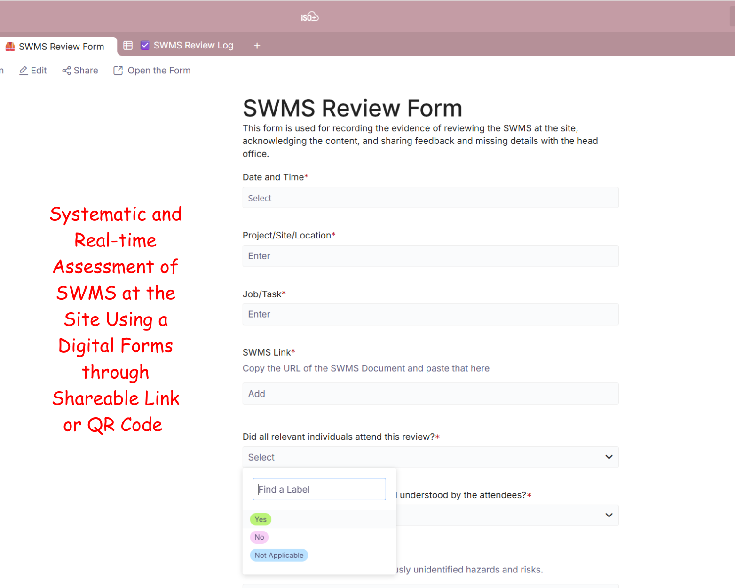Select the SWMS Review Form tab
This screenshot has width=735, height=588.
(x=61, y=47)
